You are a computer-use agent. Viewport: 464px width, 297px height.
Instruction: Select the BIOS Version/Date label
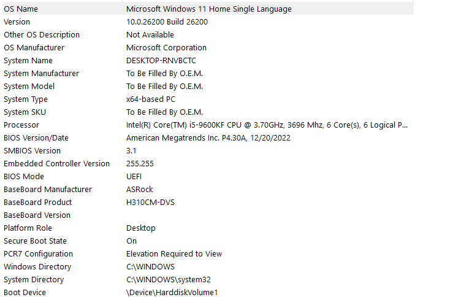(x=36, y=138)
